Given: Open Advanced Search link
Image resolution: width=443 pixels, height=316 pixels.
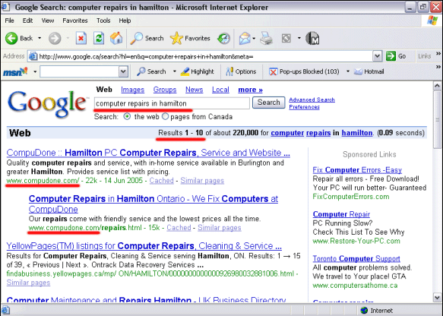Looking at the screenshot, I should coord(312,100).
